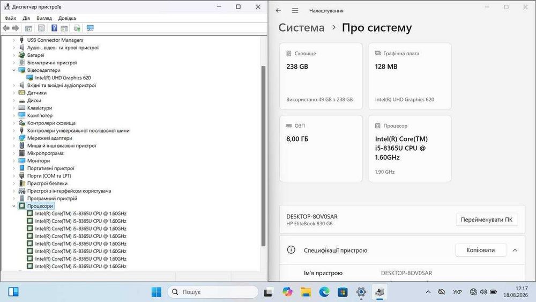
Task: Select the Комп'ютер tree item
Action: 40,115
